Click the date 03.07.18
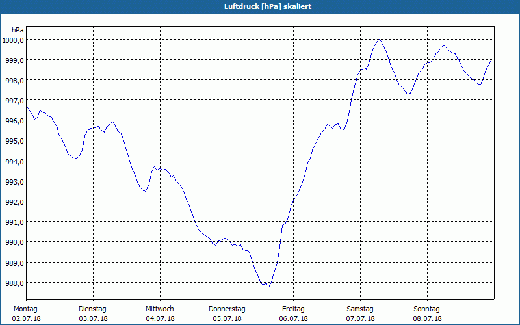This screenshot has width=520, height=325. [x=93, y=318]
